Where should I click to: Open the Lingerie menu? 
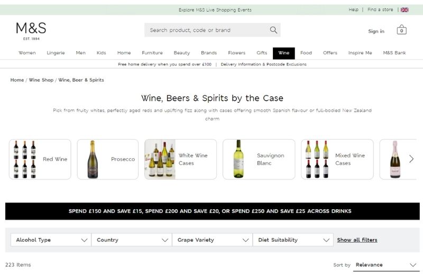(56, 53)
